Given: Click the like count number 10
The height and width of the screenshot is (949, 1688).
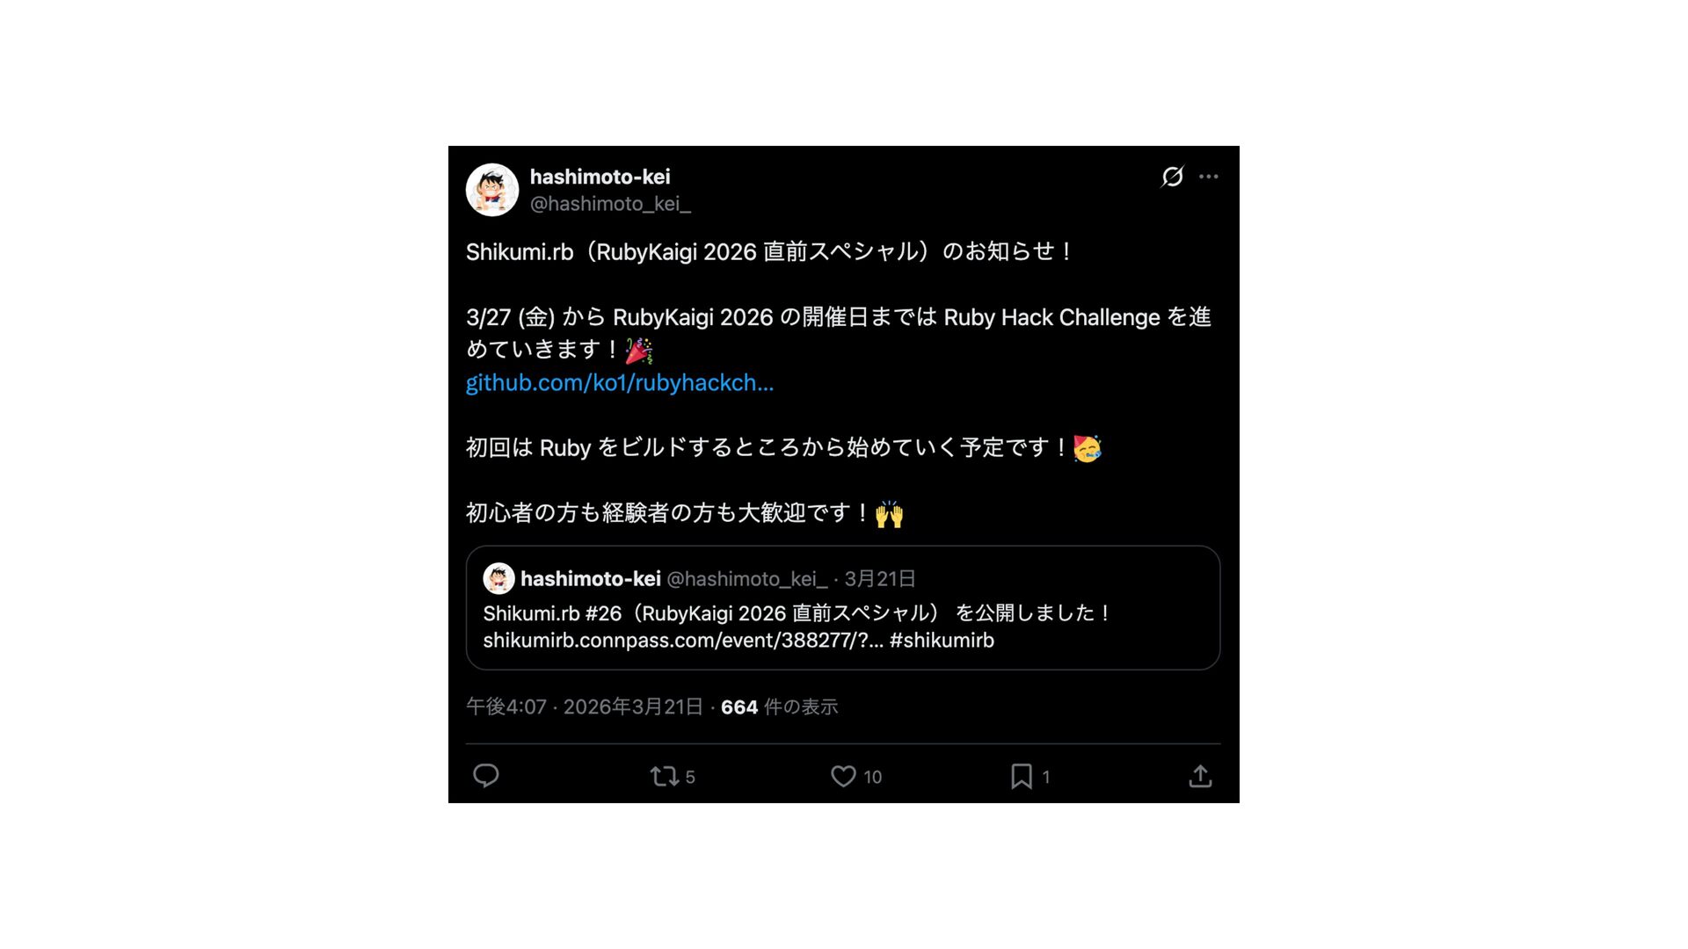Looking at the screenshot, I should (872, 777).
